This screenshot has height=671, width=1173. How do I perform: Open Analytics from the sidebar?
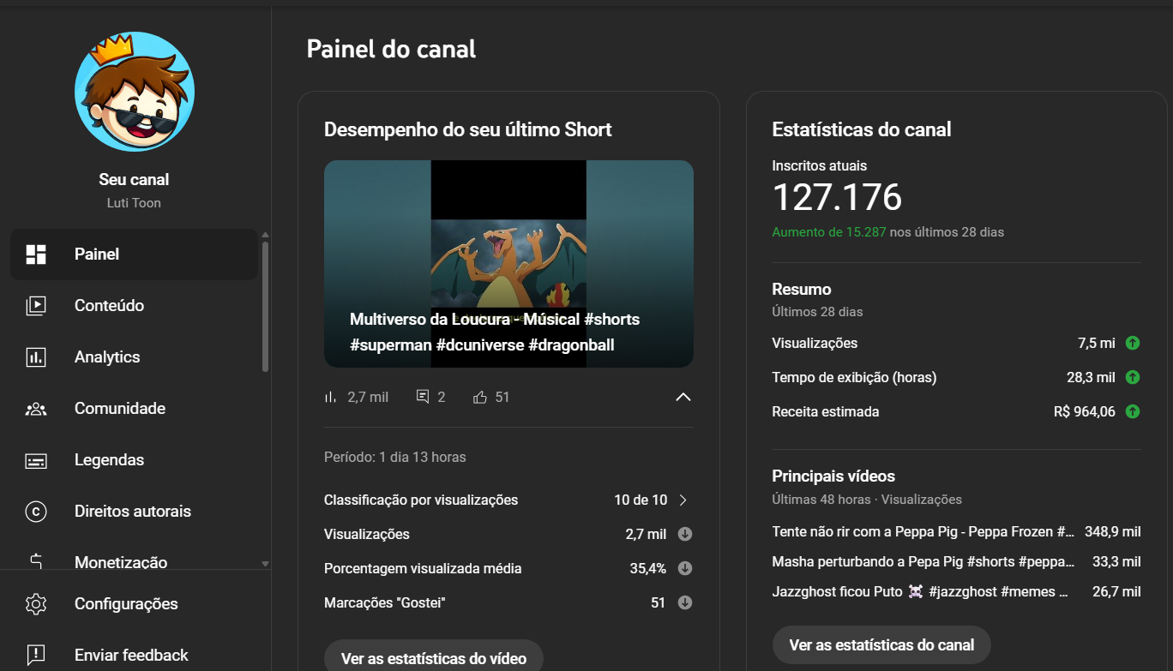(x=134, y=356)
